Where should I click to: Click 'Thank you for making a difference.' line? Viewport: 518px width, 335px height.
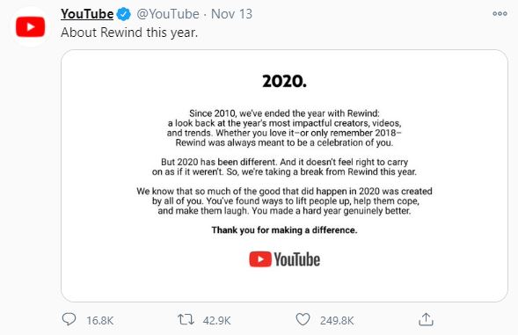pos(284,230)
